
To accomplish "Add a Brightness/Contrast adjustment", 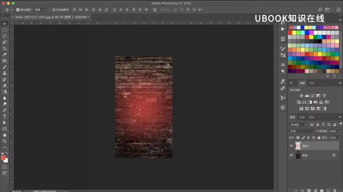I will click(x=301, y=96).
